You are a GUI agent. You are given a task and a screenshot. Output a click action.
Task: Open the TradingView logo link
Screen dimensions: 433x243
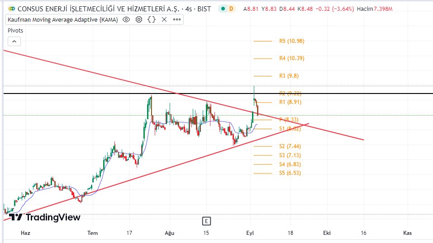pos(45,217)
